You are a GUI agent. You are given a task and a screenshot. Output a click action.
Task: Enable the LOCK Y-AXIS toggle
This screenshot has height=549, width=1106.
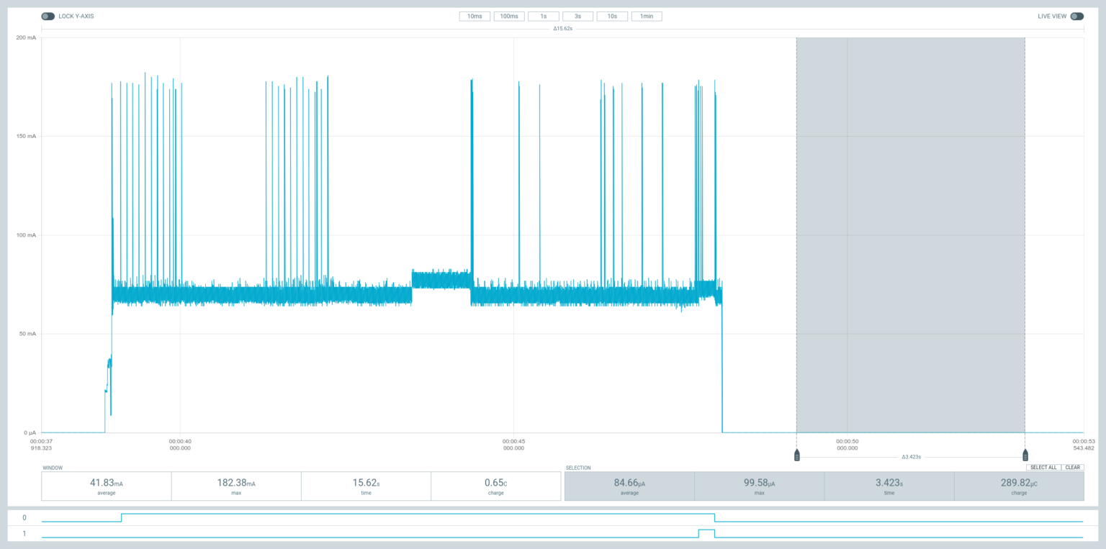tap(48, 15)
